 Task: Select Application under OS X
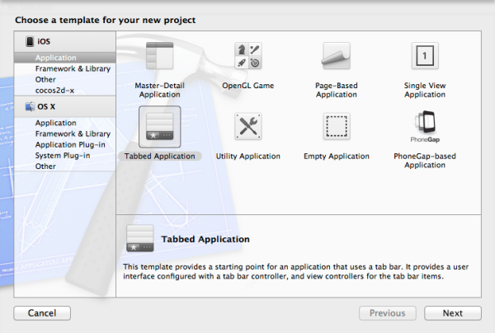pyautogui.click(x=56, y=123)
